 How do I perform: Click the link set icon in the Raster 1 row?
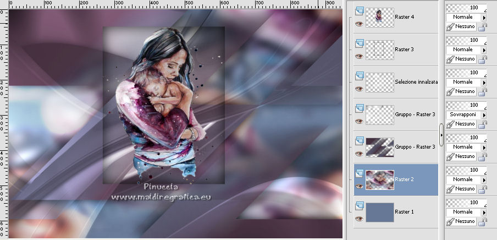(x=450, y=221)
